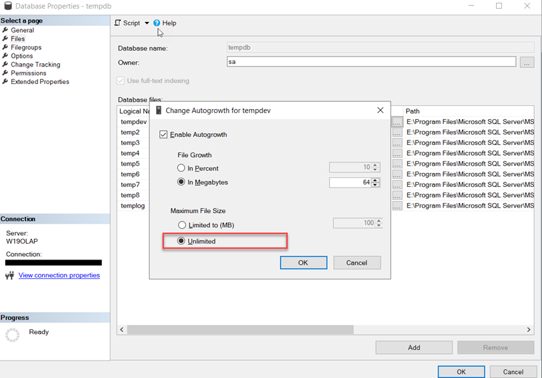
Task: Click the browse button next to Owner
Action: click(527, 63)
